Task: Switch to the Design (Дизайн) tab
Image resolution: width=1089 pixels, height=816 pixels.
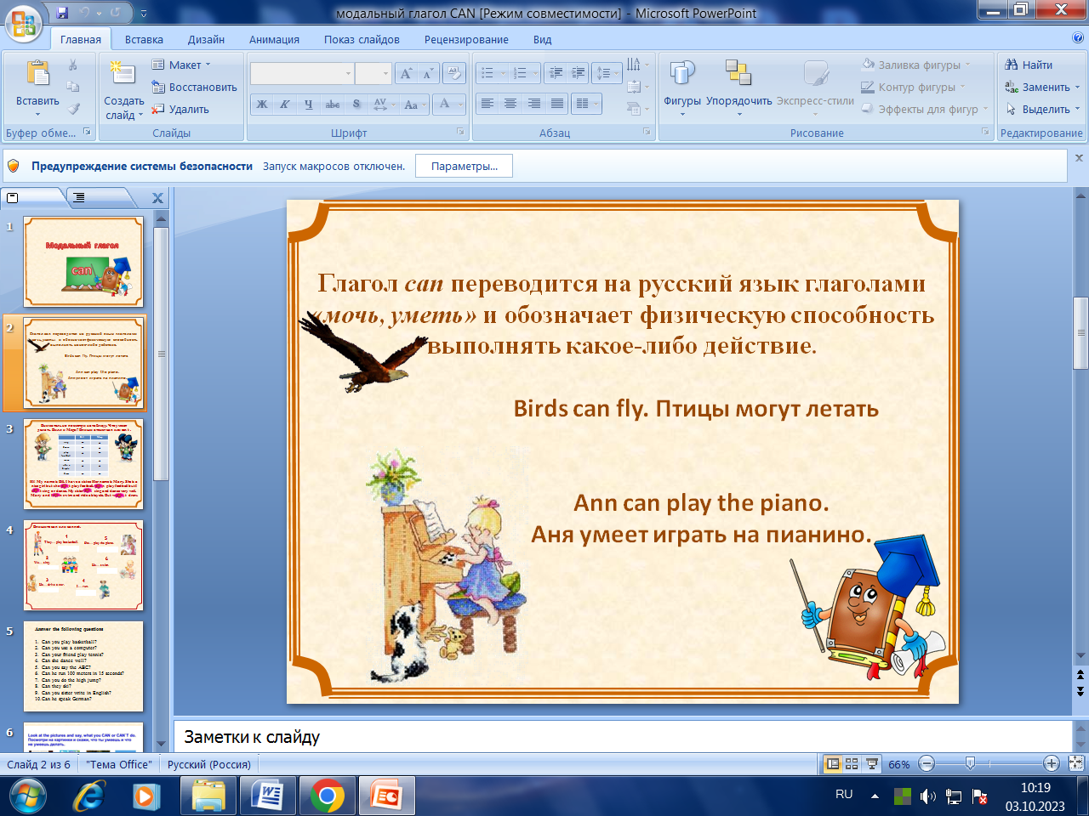Action: pyautogui.click(x=206, y=39)
